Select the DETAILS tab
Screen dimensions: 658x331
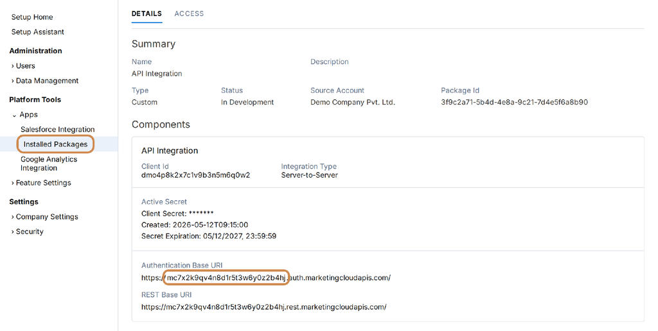click(147, 14)
